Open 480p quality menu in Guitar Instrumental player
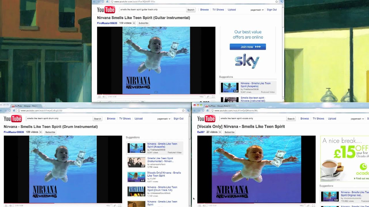Viewport: 369px width, 207px height. [x=202, y=97]
